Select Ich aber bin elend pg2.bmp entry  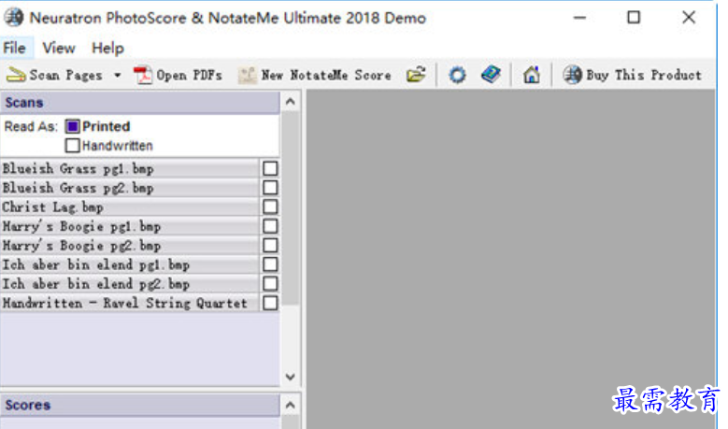(x=130, y=284)
